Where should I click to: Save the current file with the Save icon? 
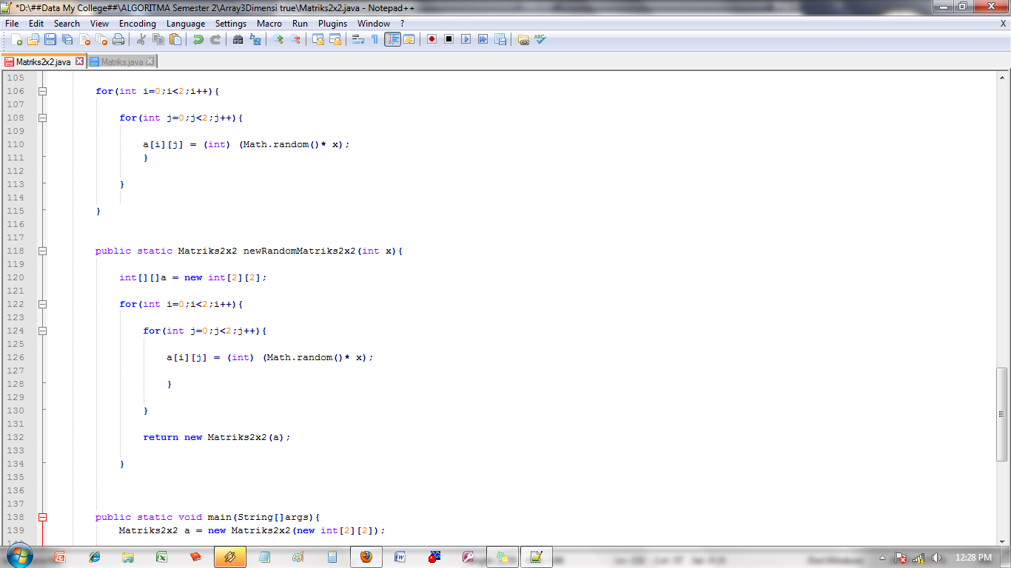pos(49,39)
